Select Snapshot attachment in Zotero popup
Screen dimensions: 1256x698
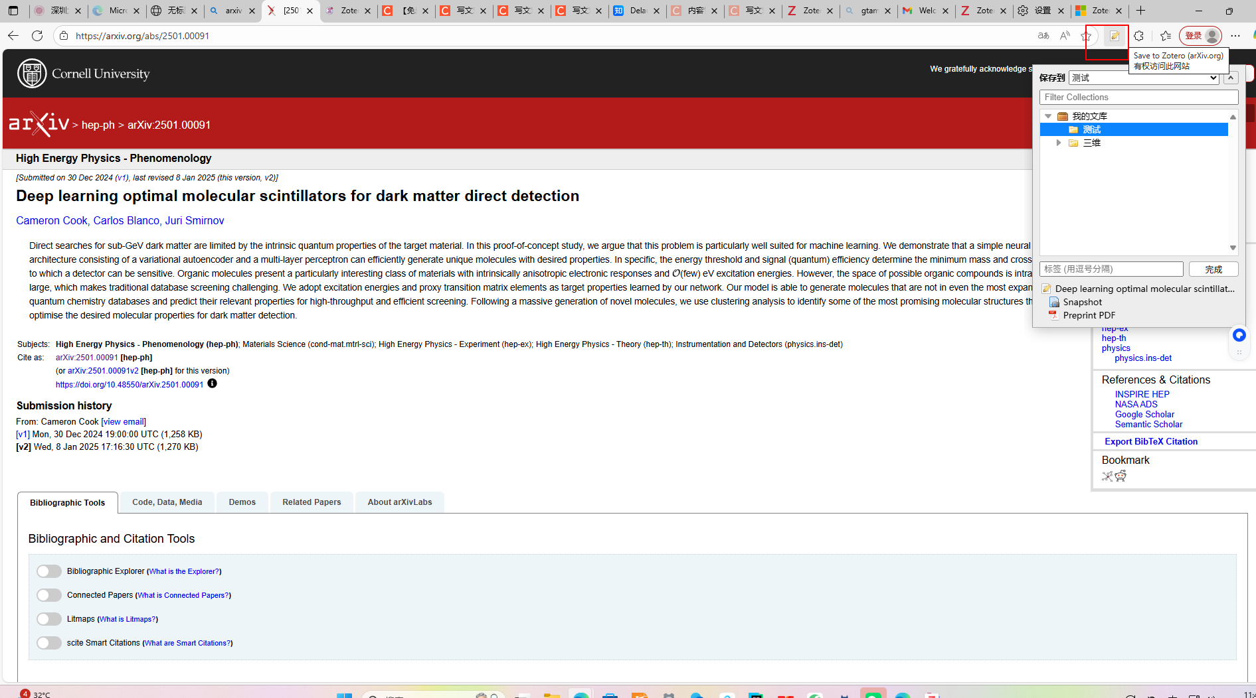point(1082,302)
